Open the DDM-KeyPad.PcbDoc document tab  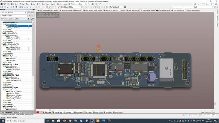(163, 10)
